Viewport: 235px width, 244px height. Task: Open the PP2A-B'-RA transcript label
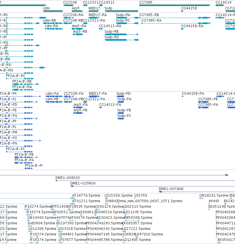[22, 87]
